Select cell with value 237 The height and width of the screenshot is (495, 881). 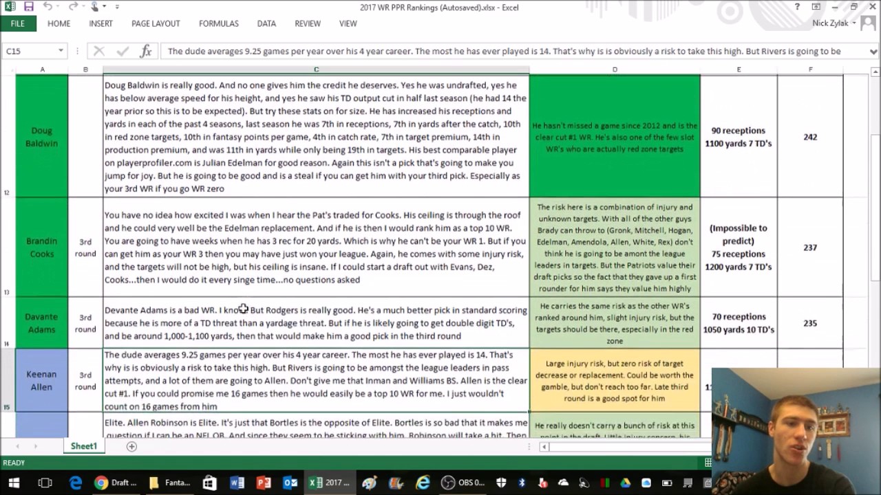tap(810, 247)
